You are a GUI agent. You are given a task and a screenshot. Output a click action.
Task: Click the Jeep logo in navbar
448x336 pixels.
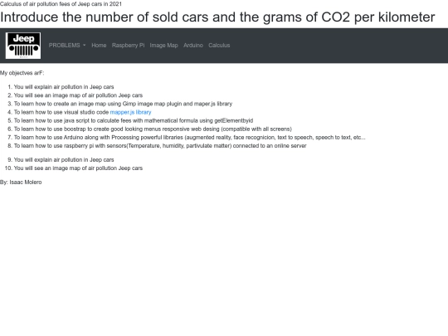click(x=23, y=46)
